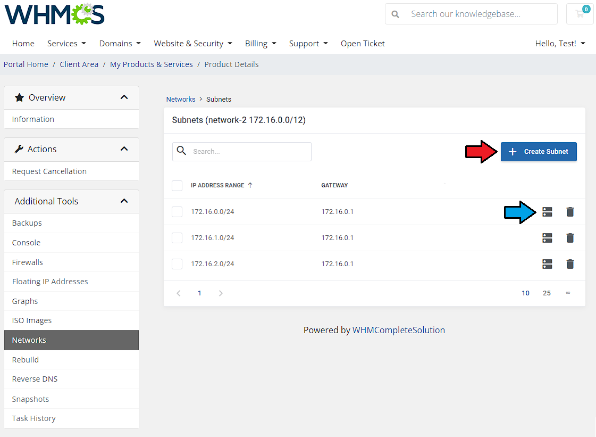
Task: Open IP details for subnet 172.16.2.0/24
Action: pyautogui.click(x=547, y=264)
